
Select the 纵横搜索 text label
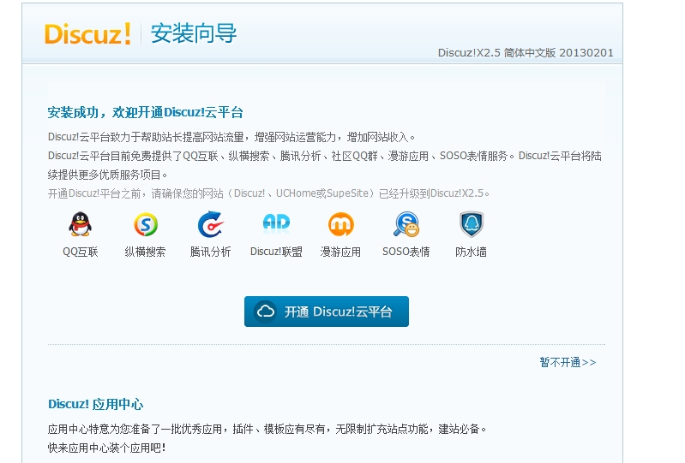pos(145,252)
